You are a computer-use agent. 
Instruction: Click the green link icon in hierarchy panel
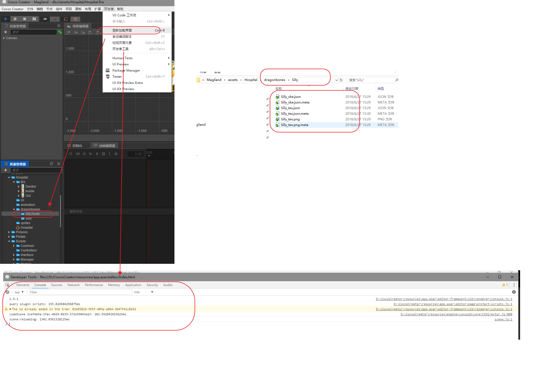[60, 32]
